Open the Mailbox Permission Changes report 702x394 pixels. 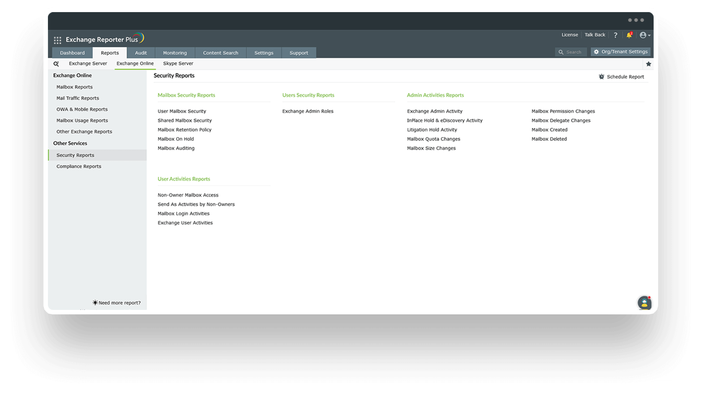[x=563, y=111]
